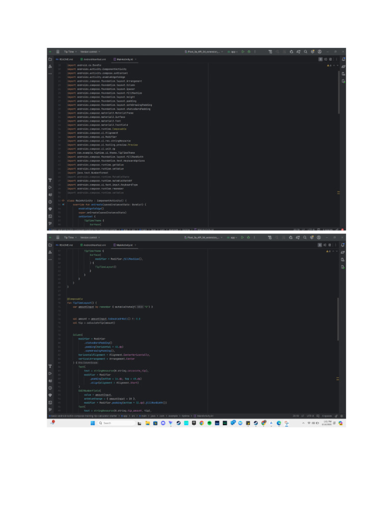391x521 pixels.
Task: Click lower screenshot editor vertical scrollbar
Action: pyautogui.click(x=338, y=319)
